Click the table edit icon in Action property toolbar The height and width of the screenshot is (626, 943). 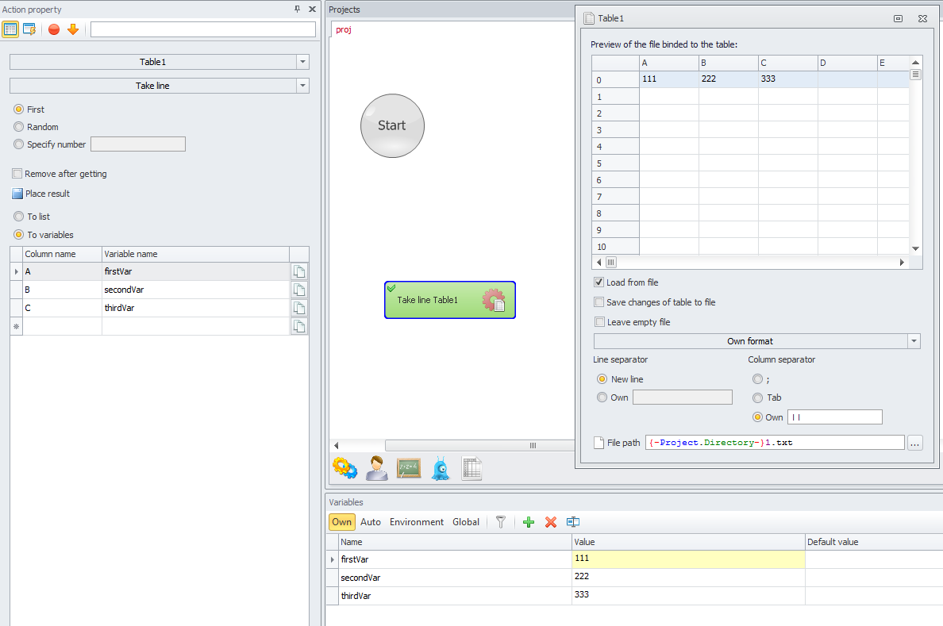(29, 29)
